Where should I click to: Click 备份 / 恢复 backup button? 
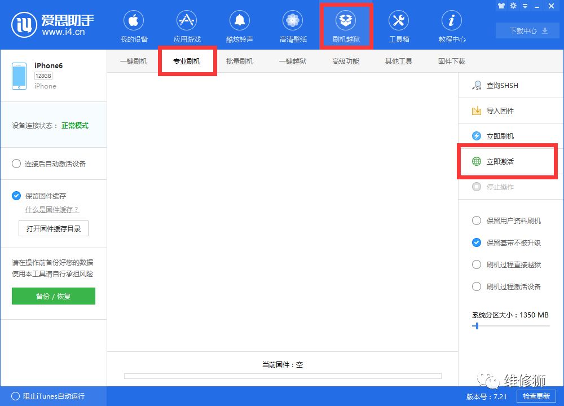(x=54, y=295)
